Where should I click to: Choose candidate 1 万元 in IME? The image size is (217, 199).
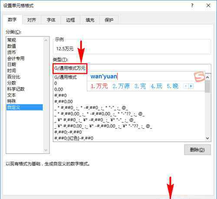pyautogui.click(x=99, y=86)
